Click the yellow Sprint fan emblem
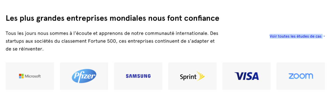 point(201,76)
